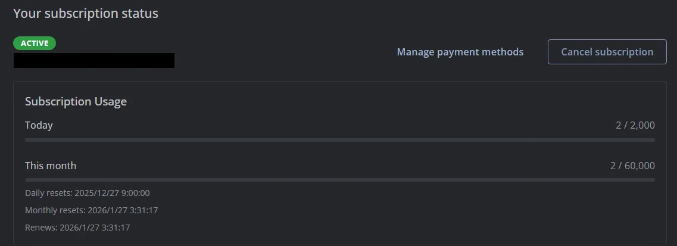Click the This month usage progress bar
Screen dimensions: 677x246
click(340, 179)
